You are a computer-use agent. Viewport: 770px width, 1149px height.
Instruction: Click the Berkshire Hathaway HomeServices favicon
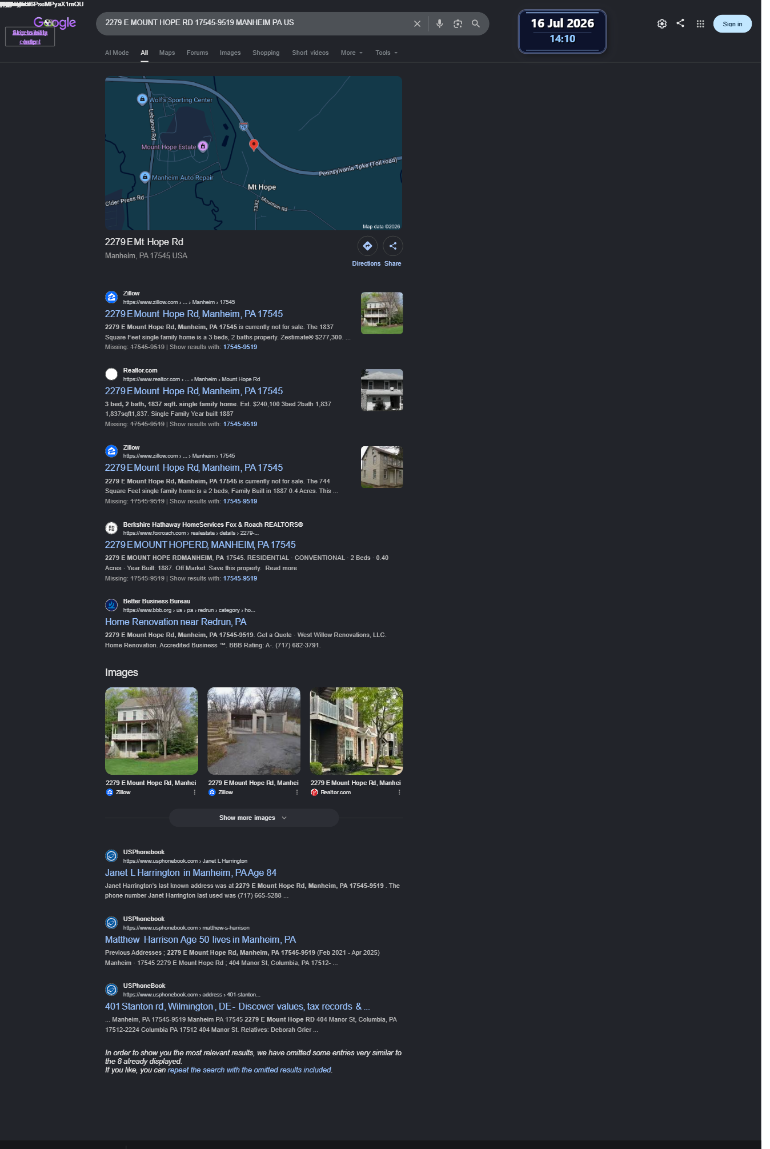111,529
